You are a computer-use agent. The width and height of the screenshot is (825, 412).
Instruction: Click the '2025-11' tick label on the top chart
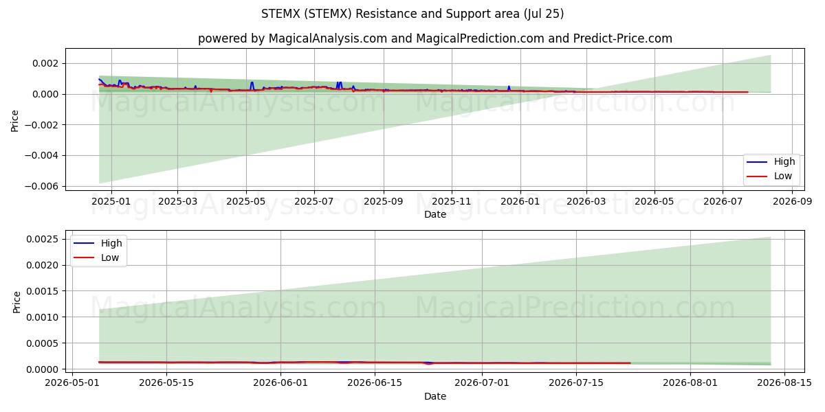(x=452, y=203)
